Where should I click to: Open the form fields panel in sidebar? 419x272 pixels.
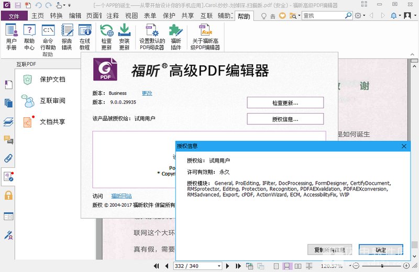tap(8, 216)
